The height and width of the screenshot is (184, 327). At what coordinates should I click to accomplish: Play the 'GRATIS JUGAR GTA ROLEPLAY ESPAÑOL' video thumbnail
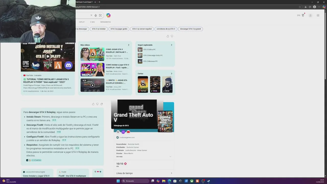pyautogui.click(x=92, y=85)
